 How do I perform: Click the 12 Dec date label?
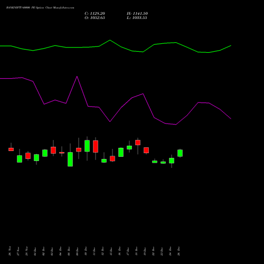coord(102,251)
